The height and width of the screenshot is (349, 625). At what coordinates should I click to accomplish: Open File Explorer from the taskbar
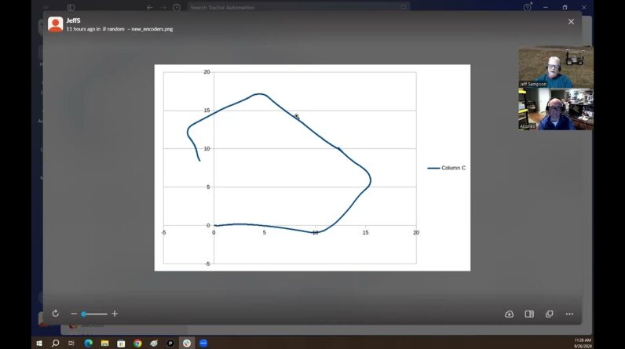tap(104, 343)
